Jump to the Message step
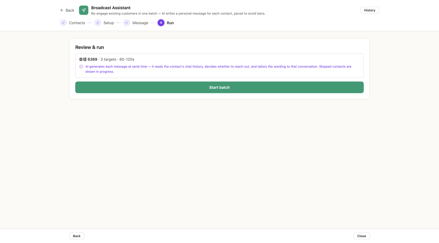439x243 pixels. click(140, 23)
